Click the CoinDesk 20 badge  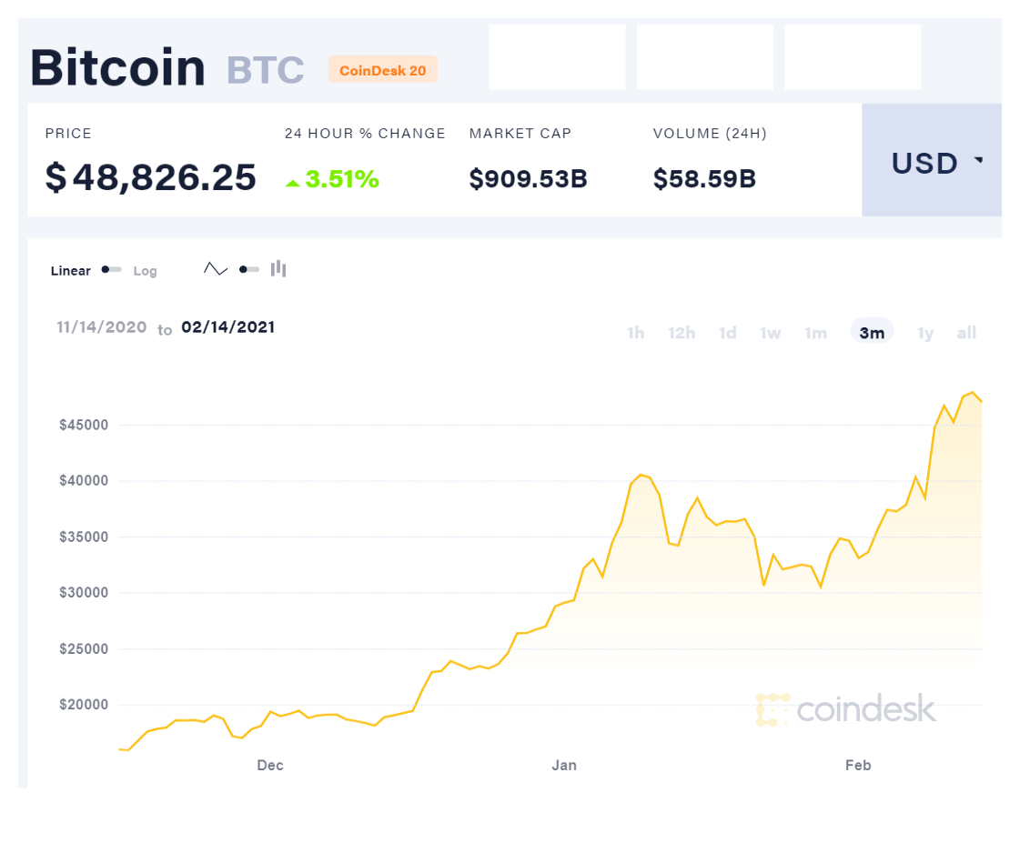tap(382, 69)
